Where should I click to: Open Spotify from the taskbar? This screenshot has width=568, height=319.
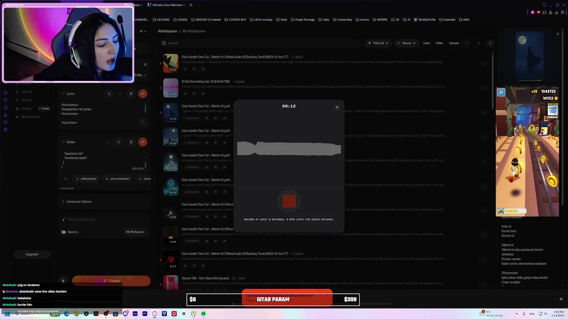(203, 314)
